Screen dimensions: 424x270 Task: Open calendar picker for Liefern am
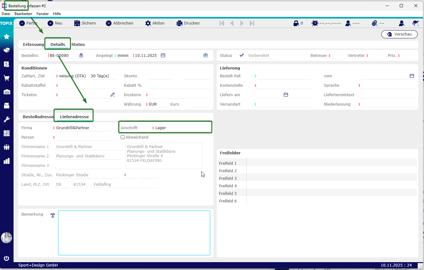click(286, 95)
